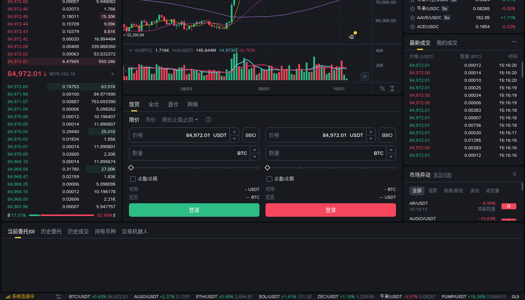
Task: Open the 历史委托 tab
Action: (51, 231)
